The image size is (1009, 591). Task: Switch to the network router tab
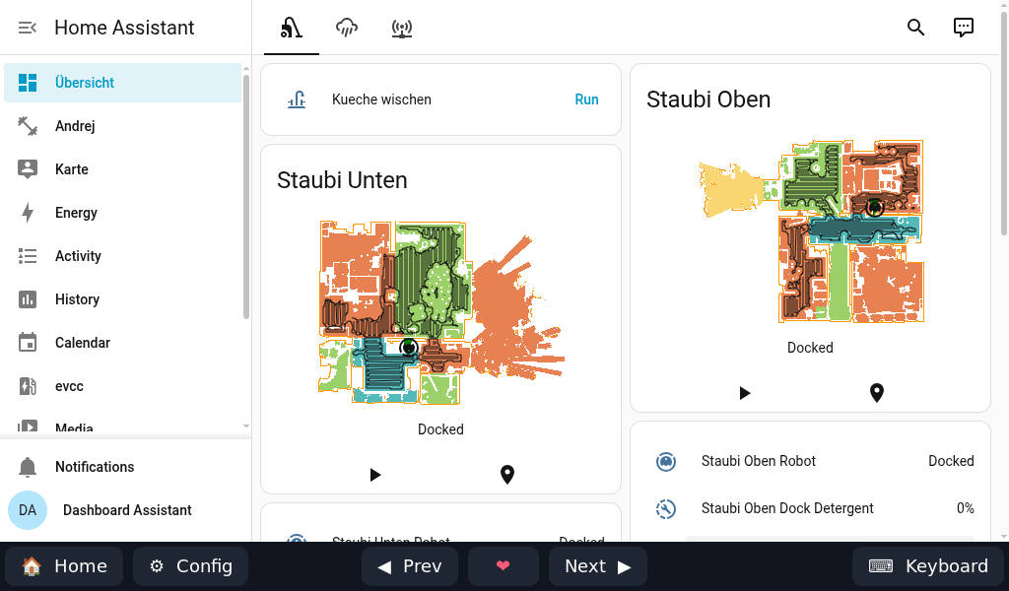click(402, 28)
